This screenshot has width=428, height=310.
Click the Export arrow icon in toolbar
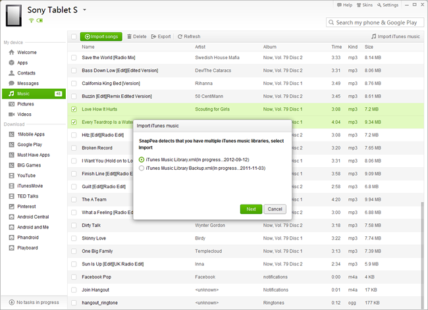(153, 37)
